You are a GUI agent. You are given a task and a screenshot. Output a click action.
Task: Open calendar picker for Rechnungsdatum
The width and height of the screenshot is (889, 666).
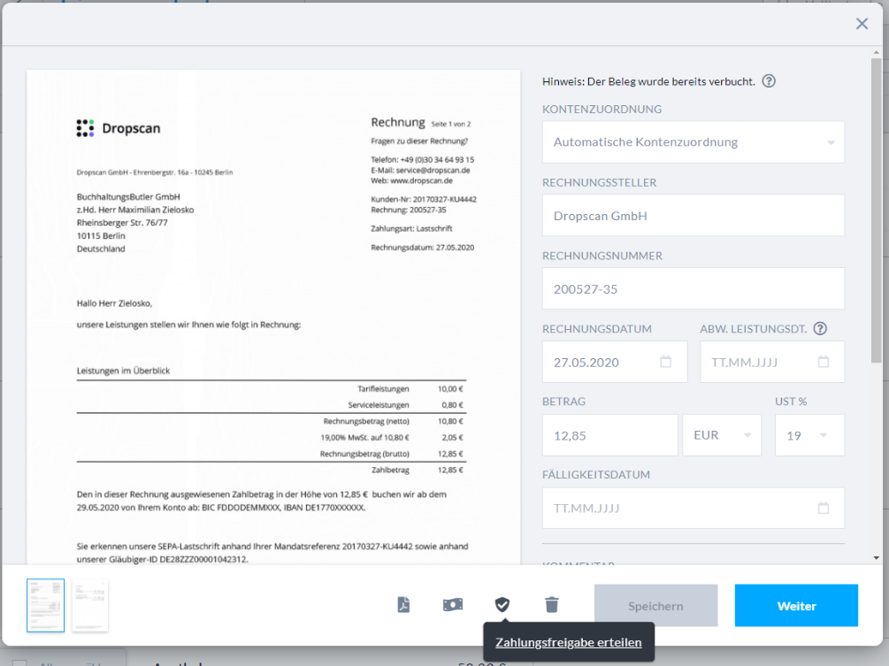click(666, 362)
